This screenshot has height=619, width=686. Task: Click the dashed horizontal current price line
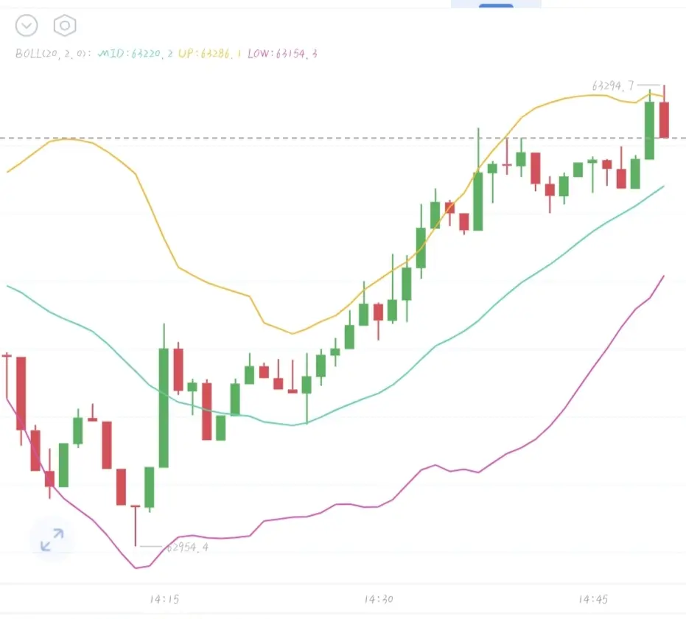343,139
